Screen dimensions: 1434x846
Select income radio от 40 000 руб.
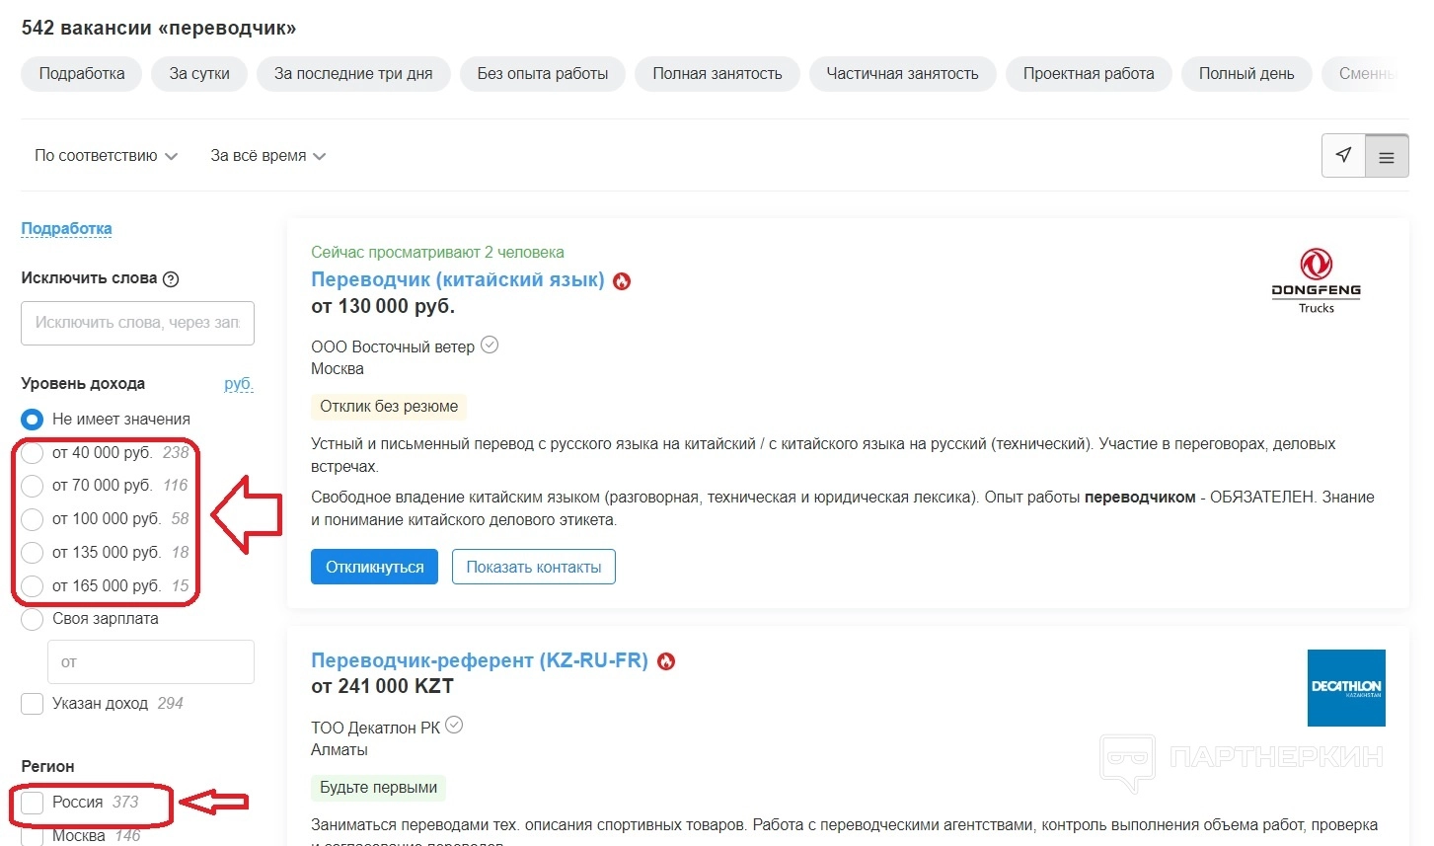(33, 453)
